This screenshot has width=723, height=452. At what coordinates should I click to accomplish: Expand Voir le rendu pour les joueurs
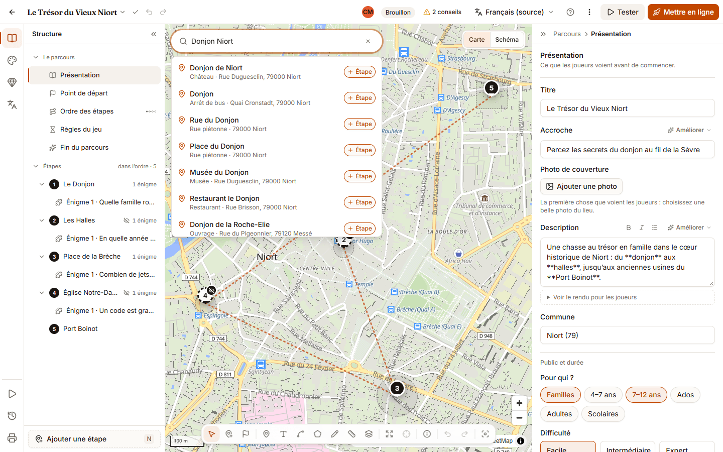(627, 297)
